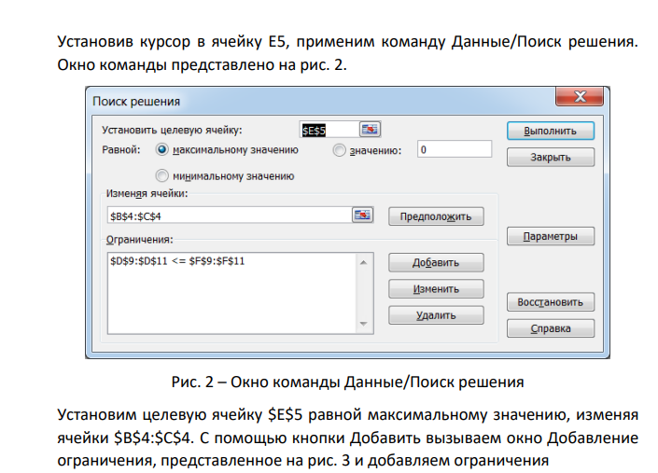This screenshot has height=473, width=658.
Task: Click the Восстановить button
Action: click(x=551, y=302)
